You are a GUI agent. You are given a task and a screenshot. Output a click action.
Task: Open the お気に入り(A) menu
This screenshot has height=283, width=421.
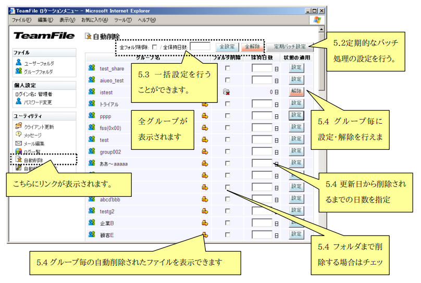(94, 20)
